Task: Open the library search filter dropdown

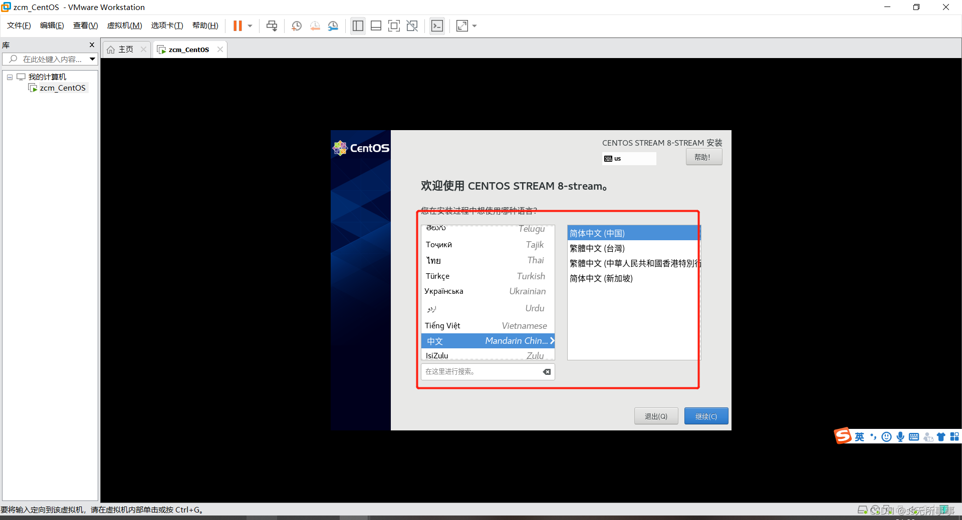Action: point(93,59)
